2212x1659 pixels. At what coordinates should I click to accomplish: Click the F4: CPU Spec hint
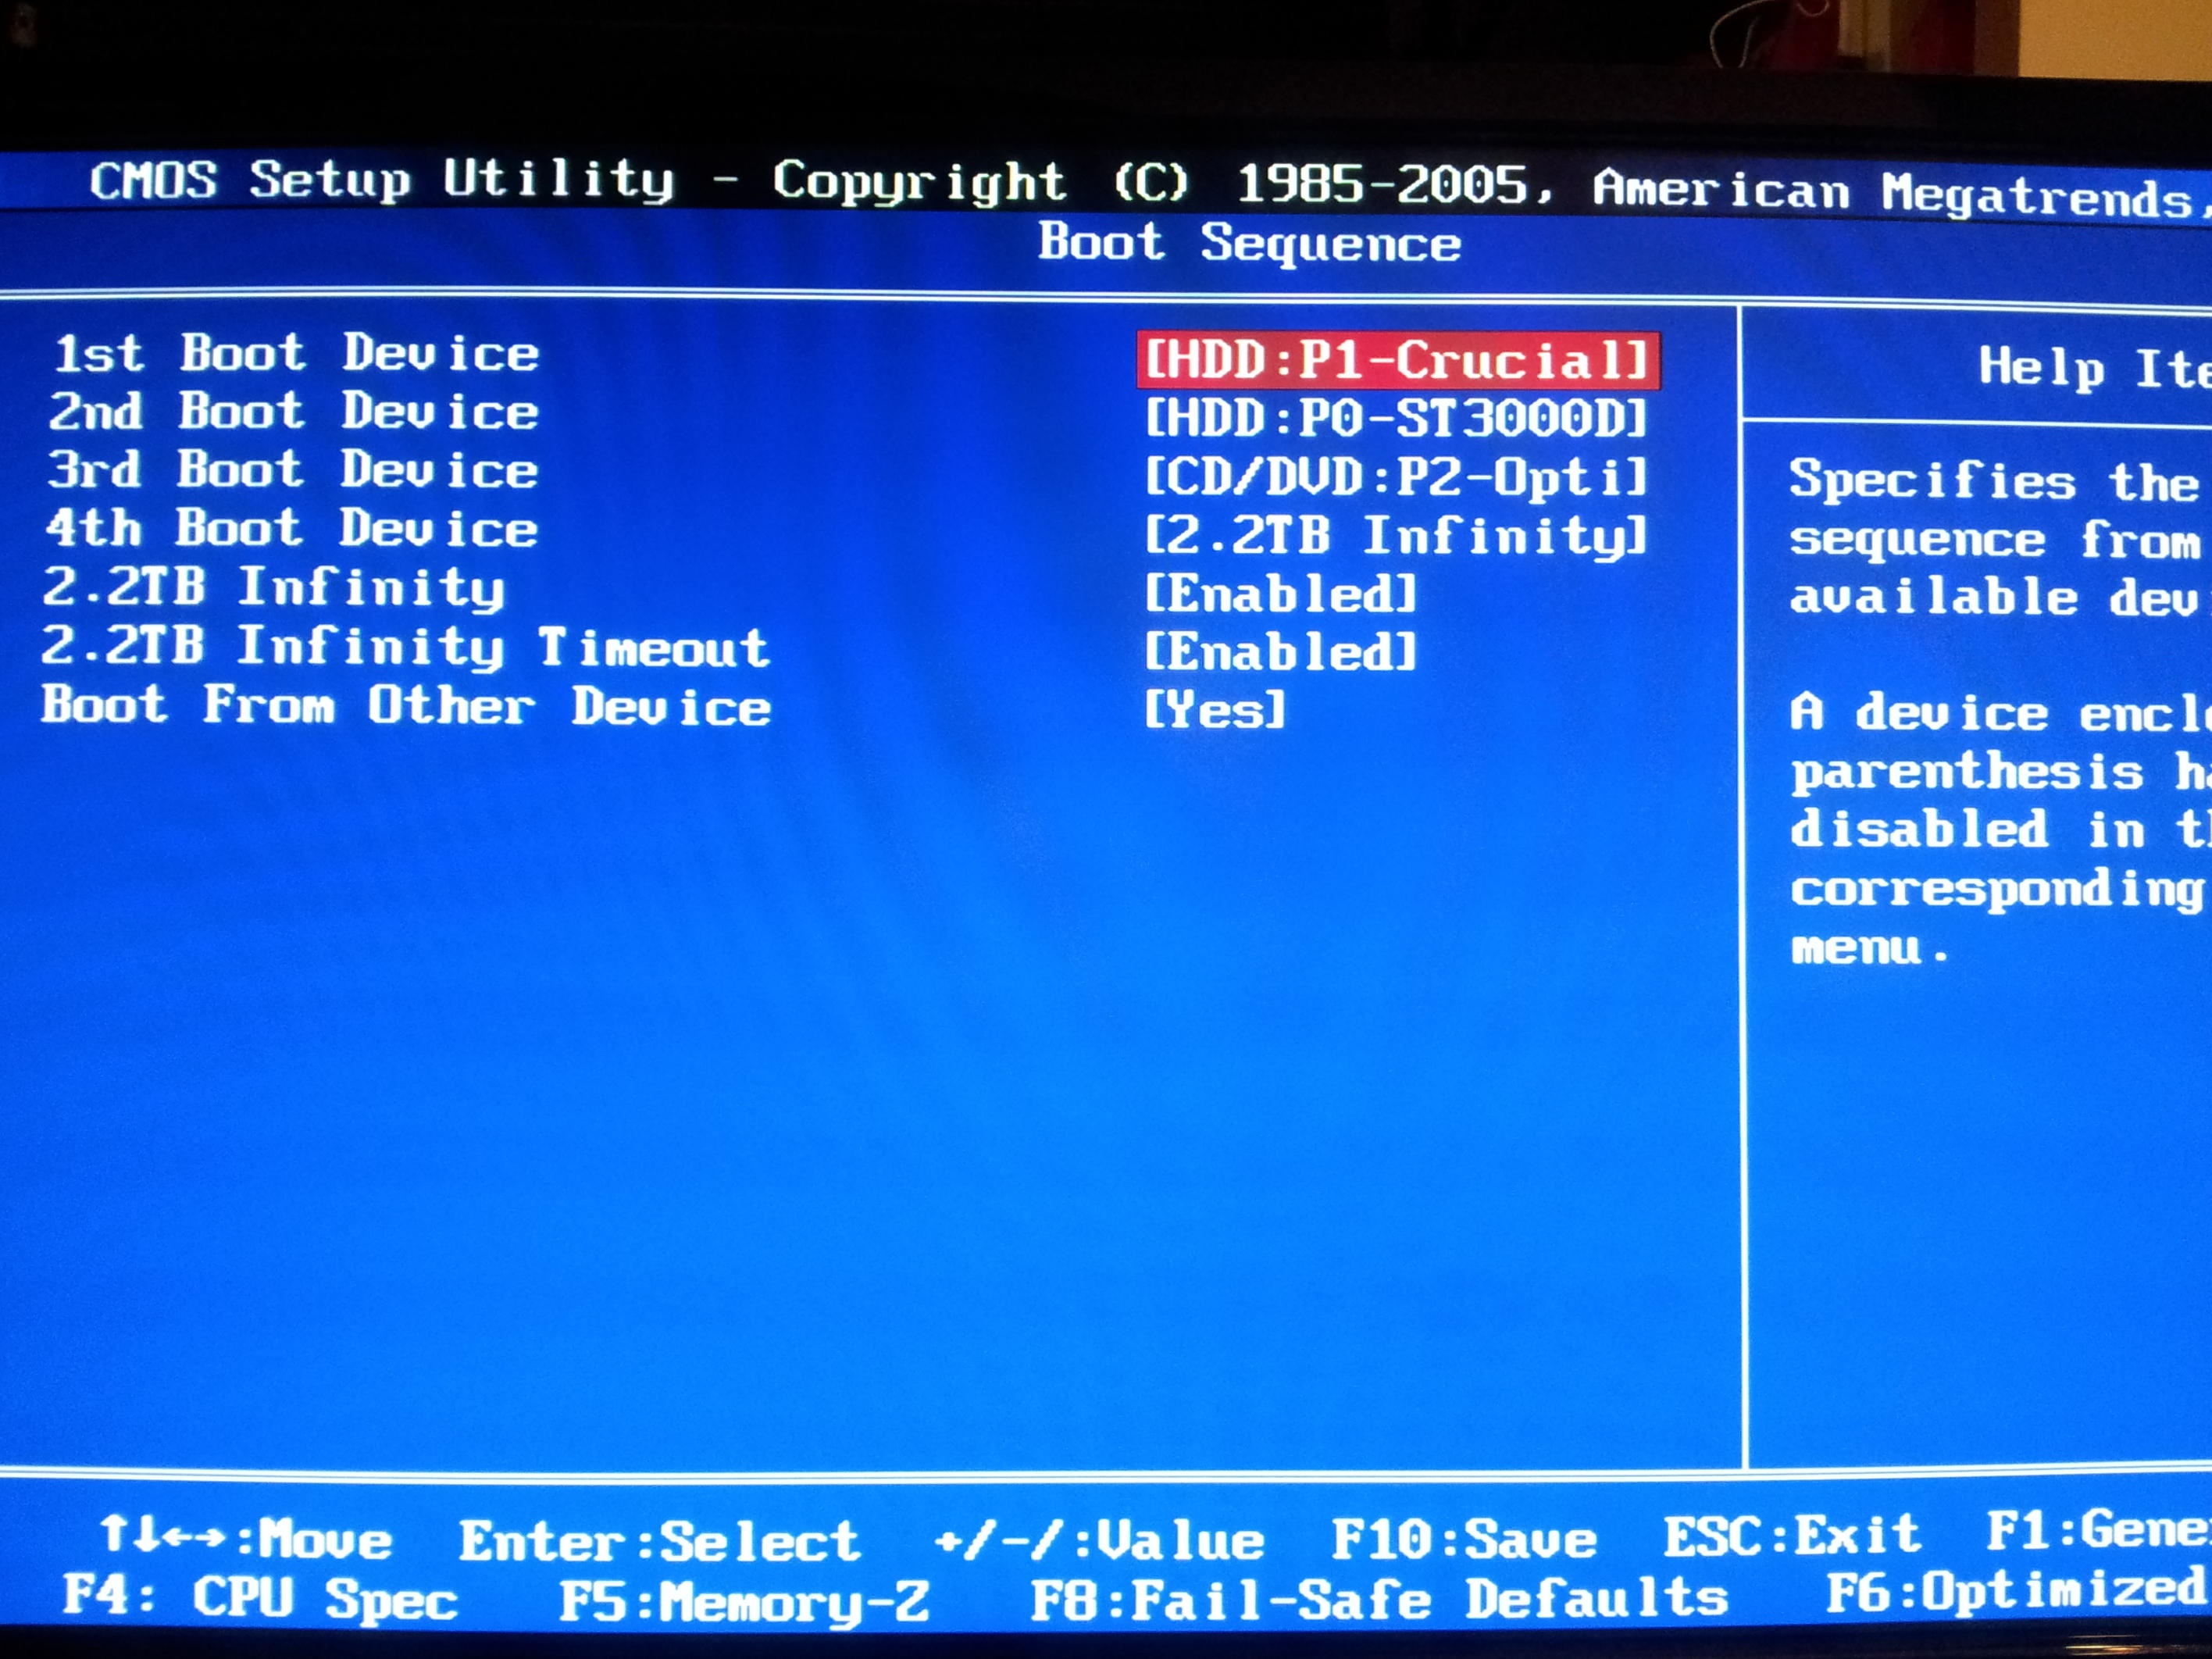click(260, 1597)
